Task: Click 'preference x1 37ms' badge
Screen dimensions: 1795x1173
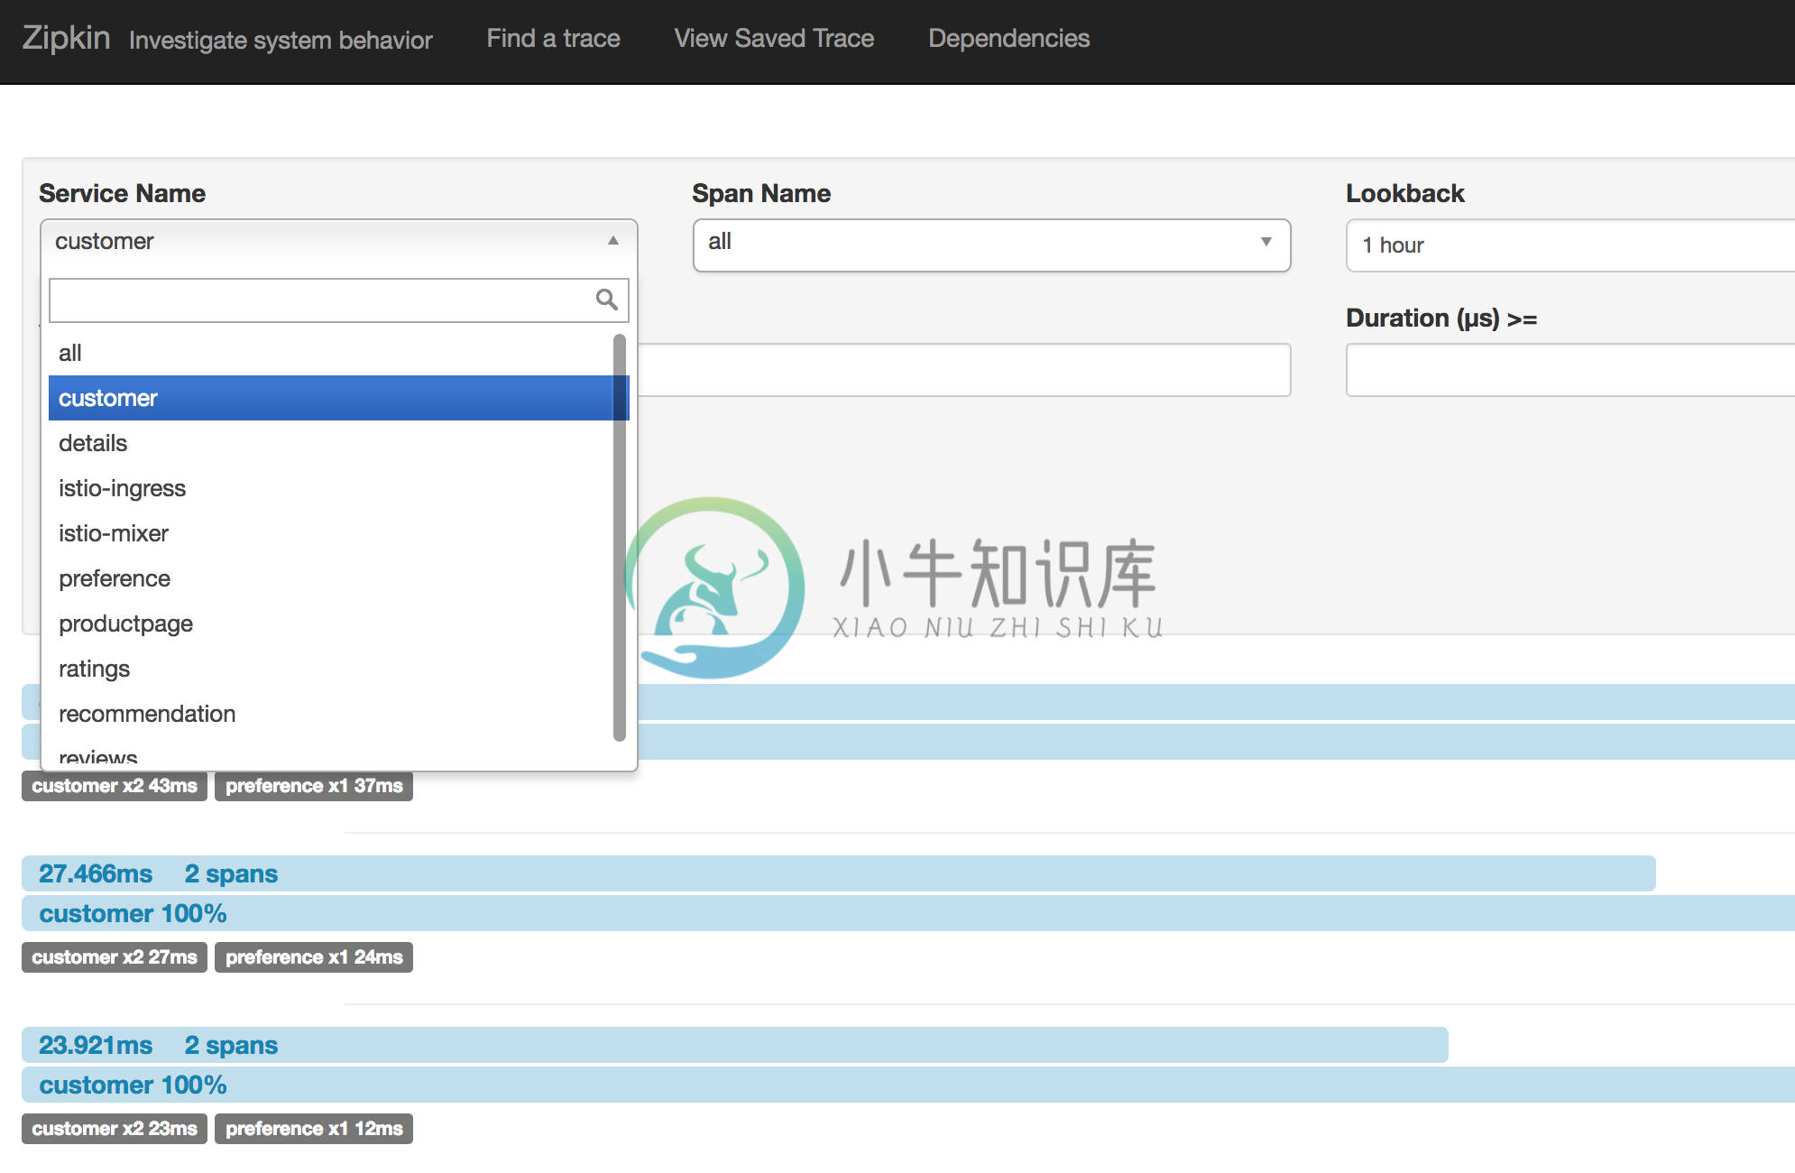Action: pos(314,786)
